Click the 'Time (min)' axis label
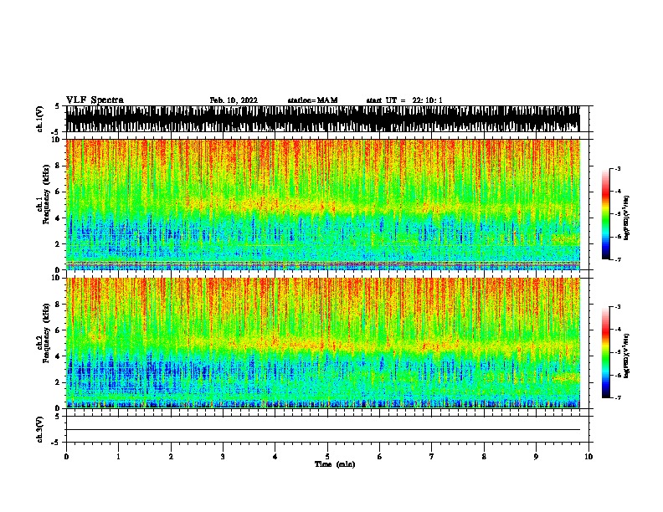 [335, 464]
